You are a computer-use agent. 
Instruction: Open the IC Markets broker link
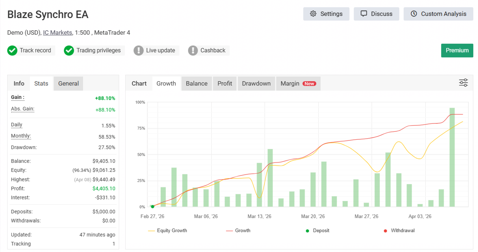[x=57, y=32]
